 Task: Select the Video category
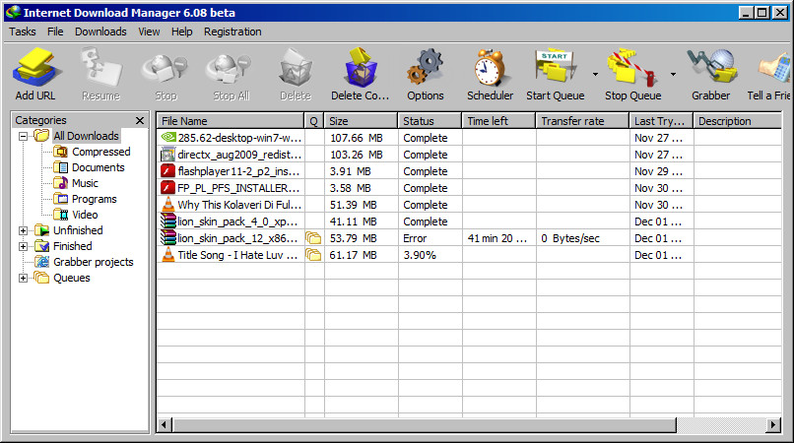(x=85, y=215)
